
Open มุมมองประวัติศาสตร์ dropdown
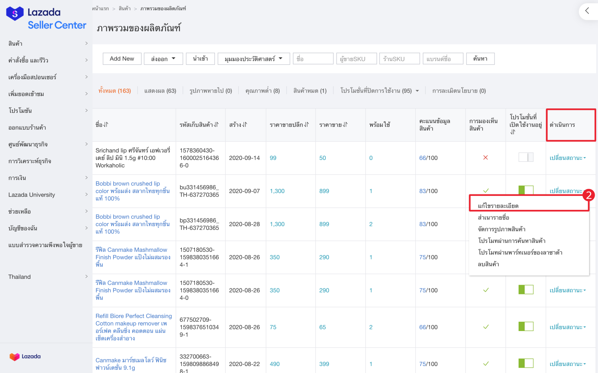click(253, 59)
